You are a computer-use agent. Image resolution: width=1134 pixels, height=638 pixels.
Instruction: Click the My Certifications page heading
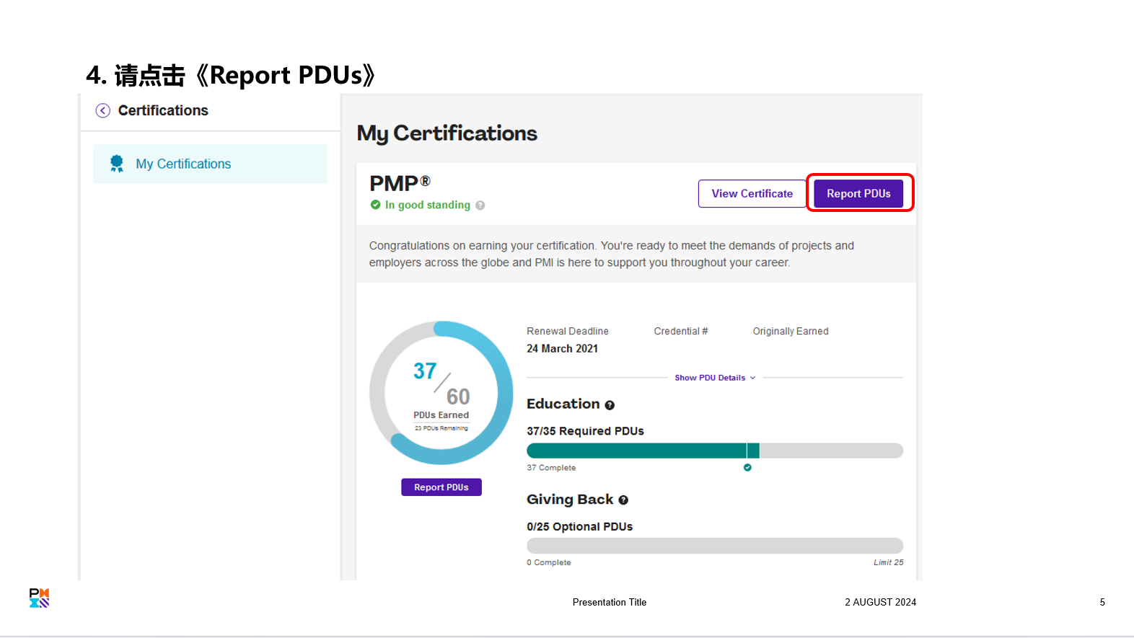pyautogui.click(x=447, y=133)
